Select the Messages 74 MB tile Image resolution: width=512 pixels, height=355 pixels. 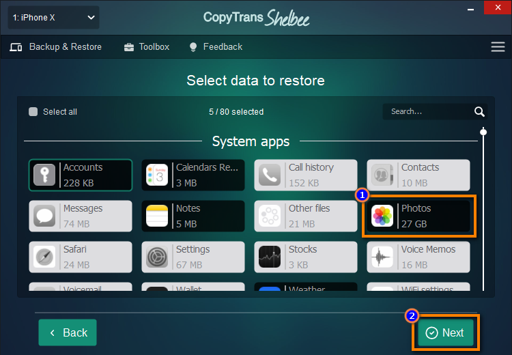tap(81, 216)
